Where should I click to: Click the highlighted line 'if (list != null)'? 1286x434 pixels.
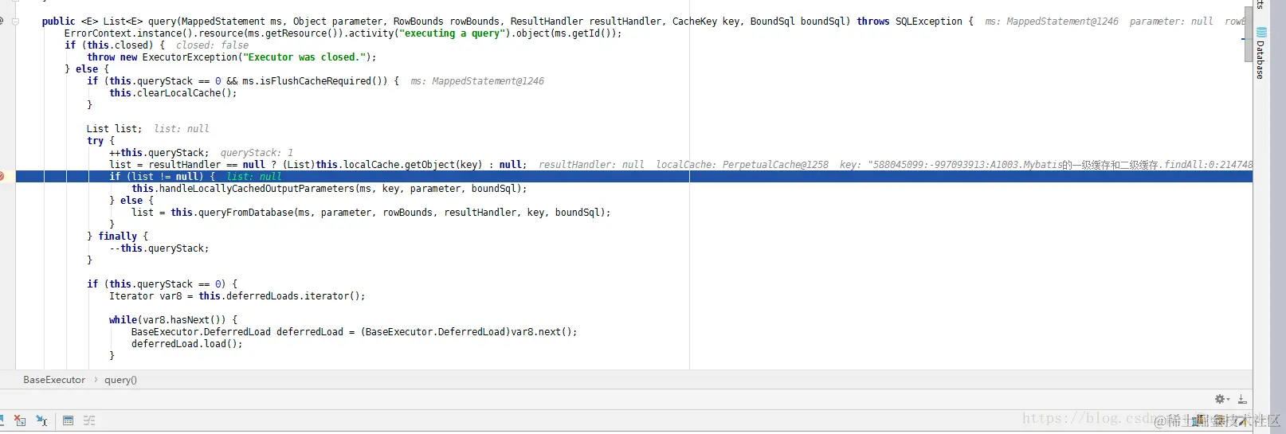(x=634, y=176)
